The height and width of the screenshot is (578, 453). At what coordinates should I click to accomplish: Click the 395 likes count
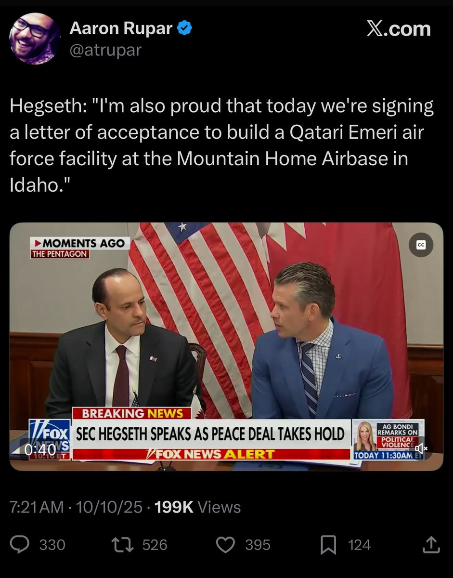pyautogui.click(x=258, y=545)
